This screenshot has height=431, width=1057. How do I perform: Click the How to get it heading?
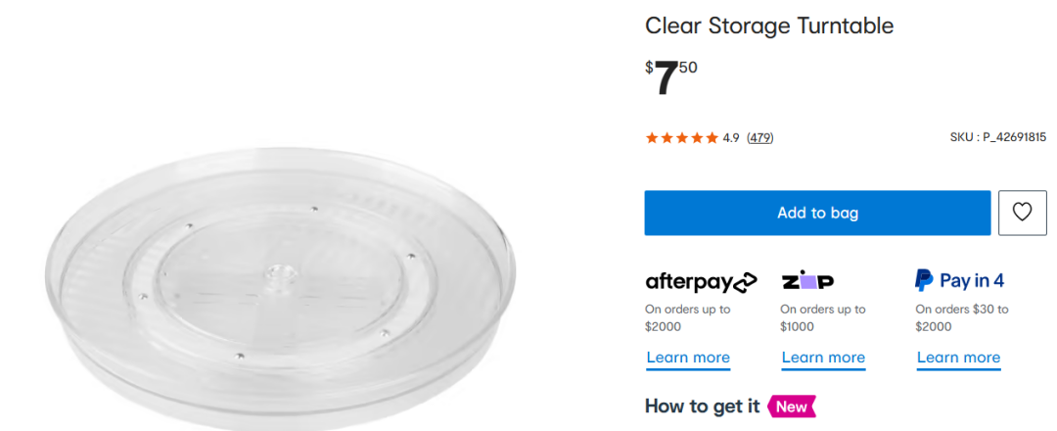pyautogui.click(x=702, y=406)
